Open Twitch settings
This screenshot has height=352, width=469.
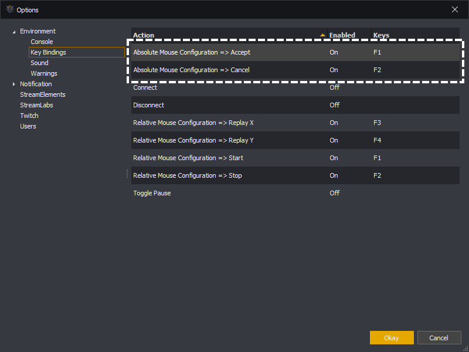(29, 116)
